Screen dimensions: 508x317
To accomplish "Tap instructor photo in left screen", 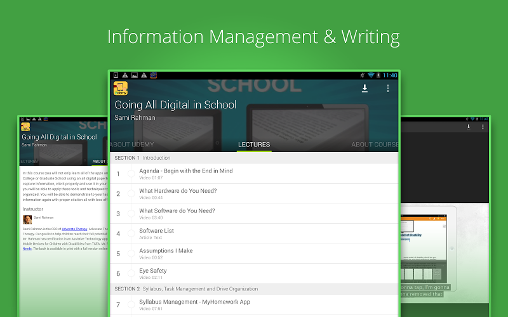I will click(27, 219).
